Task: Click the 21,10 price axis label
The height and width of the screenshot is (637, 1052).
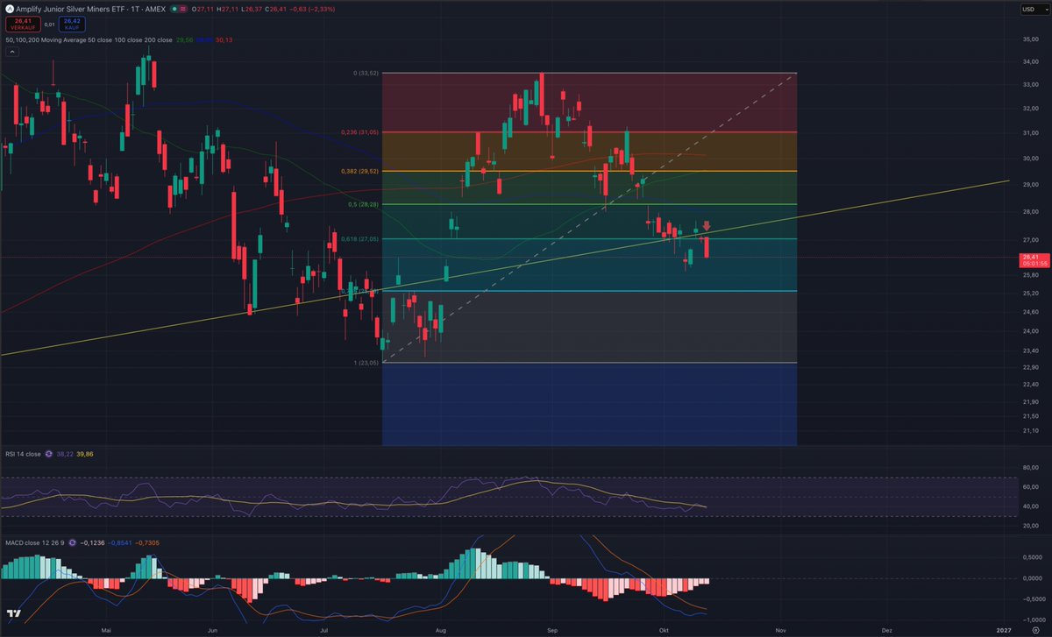Action: [x=1029, y=430]
